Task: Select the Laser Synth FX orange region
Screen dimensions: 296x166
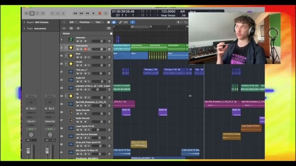Action: click(251, 128)
